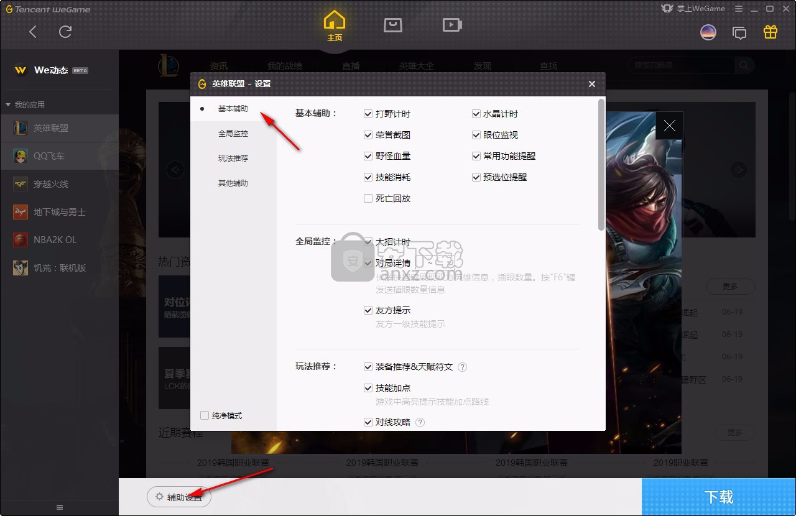The height and width of the screenshot is (516, 796).
Task: Click the settings dialog vertical scrollbar
Action: click(601, 164)
